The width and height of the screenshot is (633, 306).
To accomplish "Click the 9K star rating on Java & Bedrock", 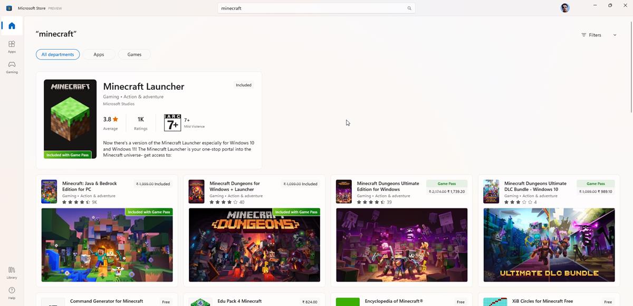I will point(80,202).
